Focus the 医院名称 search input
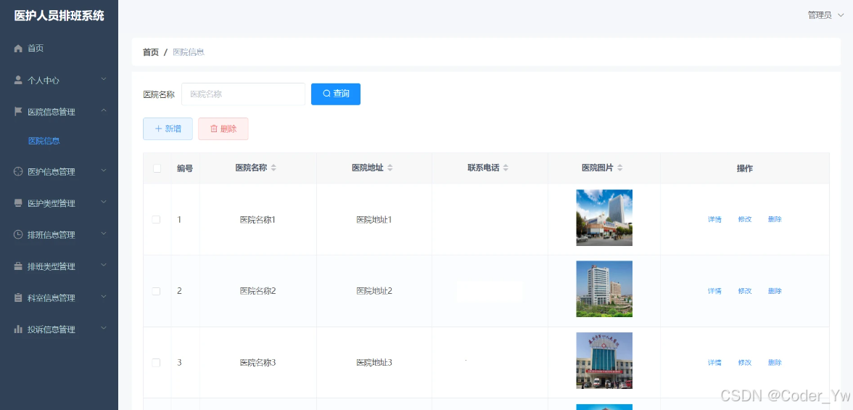 pyautogui.click(x=243, y=94)
